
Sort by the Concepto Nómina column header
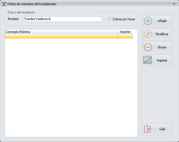pos(61,32)
